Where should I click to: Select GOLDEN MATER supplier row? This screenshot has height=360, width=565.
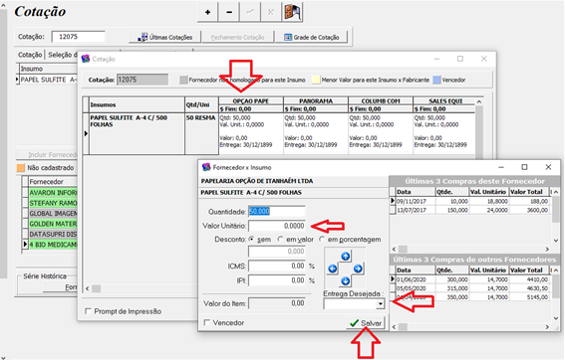[x=53, y=224]
